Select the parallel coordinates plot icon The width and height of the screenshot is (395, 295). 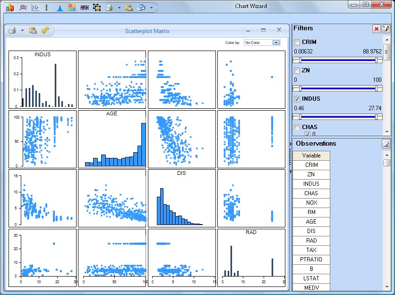click(x=84, y=8)
